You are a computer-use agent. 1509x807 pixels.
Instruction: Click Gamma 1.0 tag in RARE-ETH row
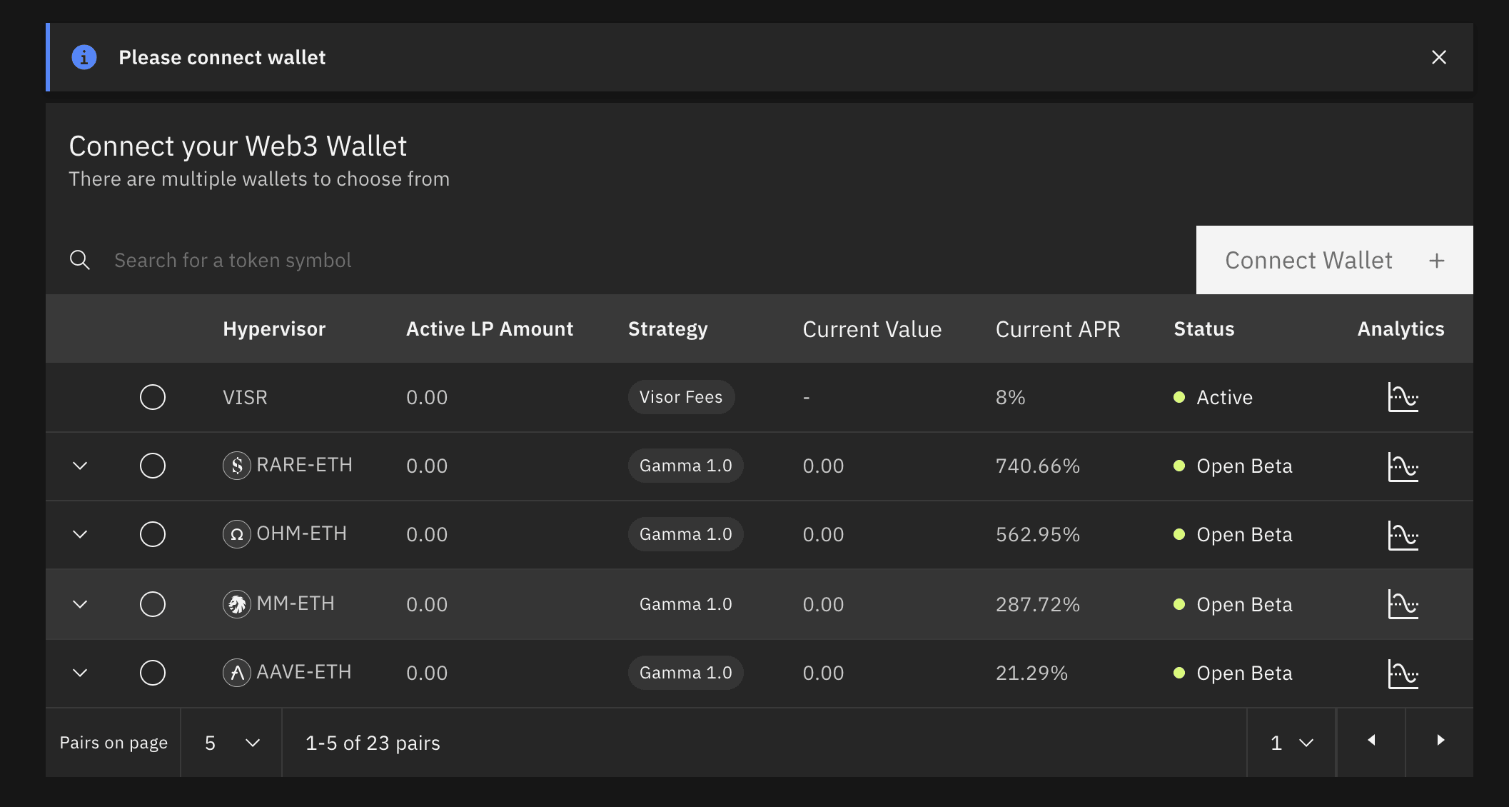coord(685,466)
